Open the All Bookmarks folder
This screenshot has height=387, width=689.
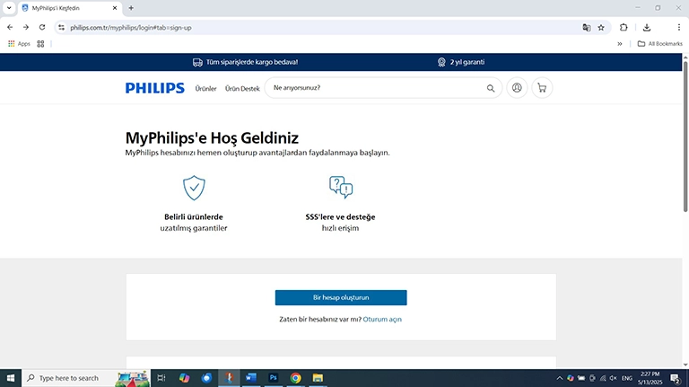point(659,43)
